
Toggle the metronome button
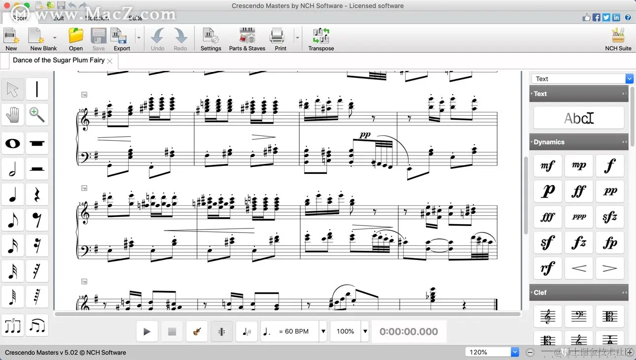[221, 331]
